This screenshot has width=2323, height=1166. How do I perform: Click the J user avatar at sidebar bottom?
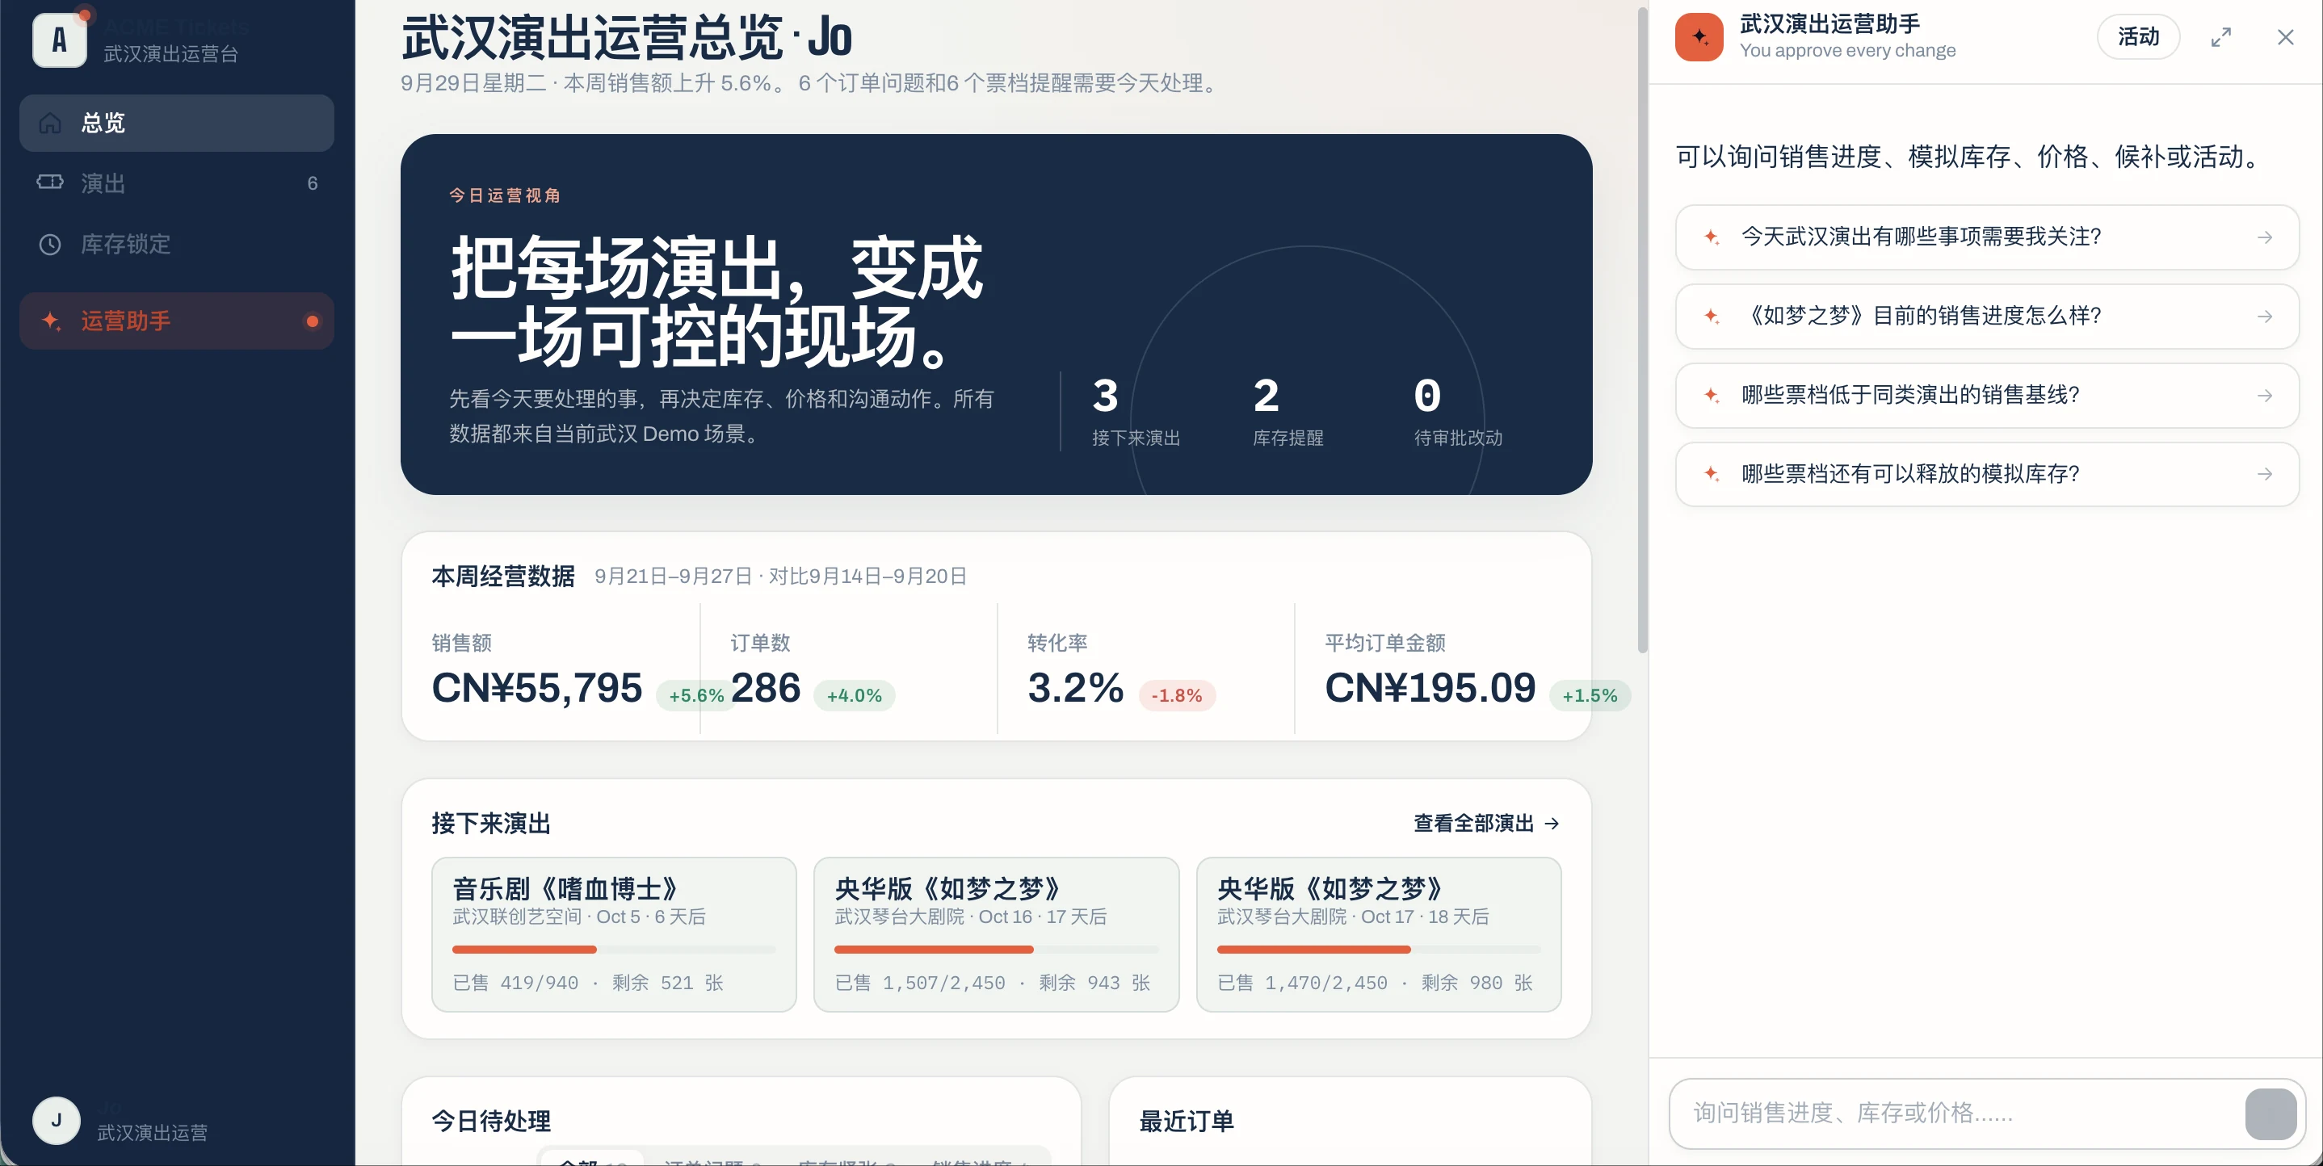pos(56,1120)
